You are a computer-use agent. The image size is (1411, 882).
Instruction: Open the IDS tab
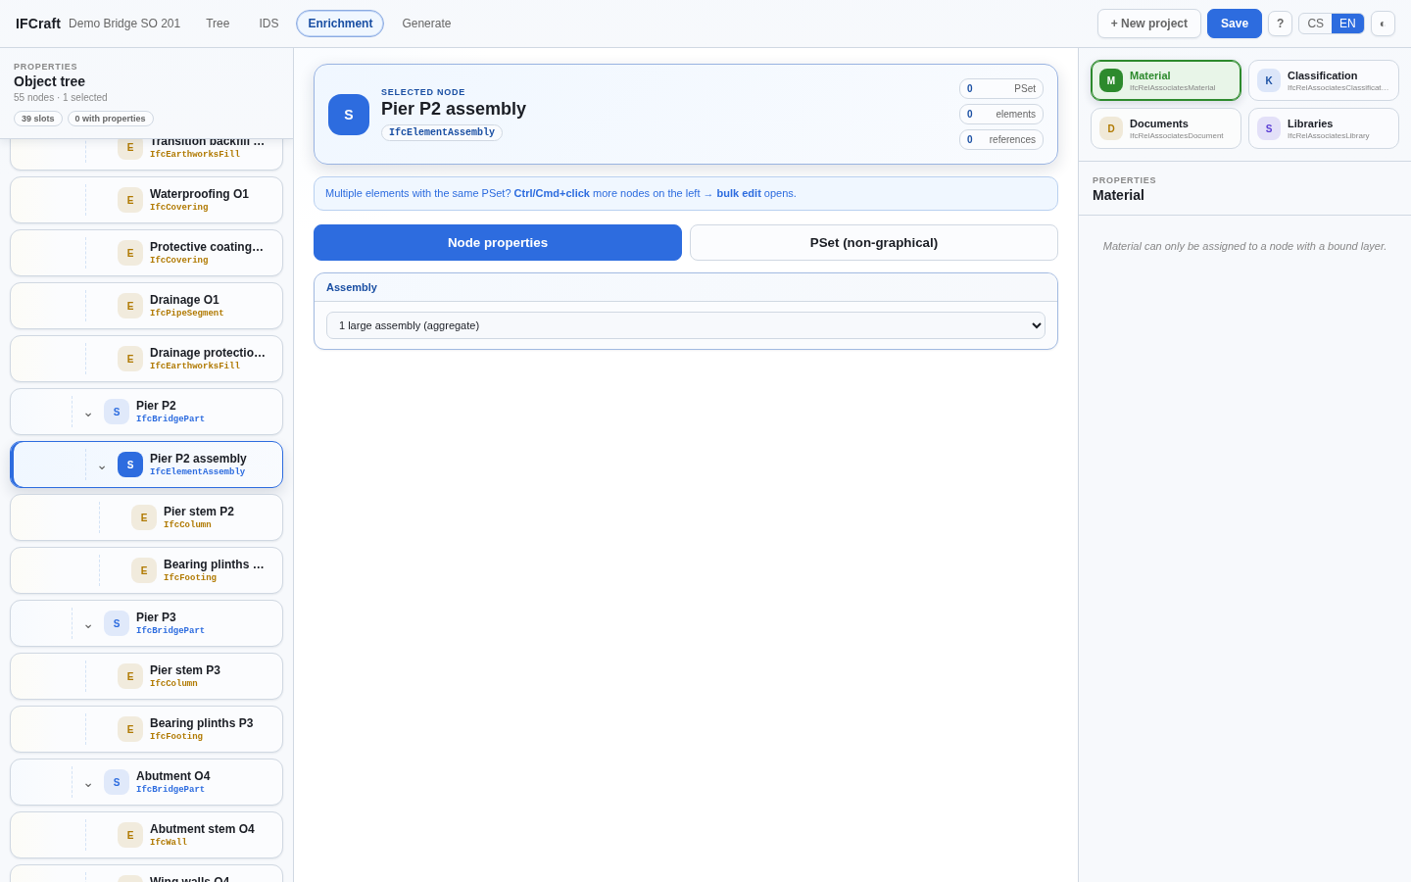tap(268, 24)
